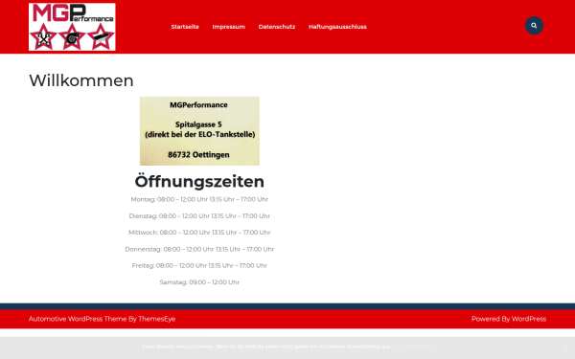Accept cookies with the OK button
575x359 pixels.
point(399,347)
